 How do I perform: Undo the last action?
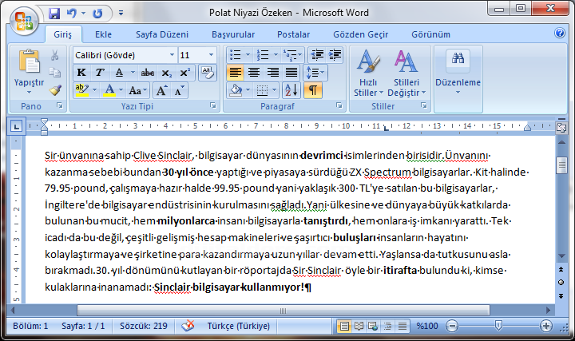[x=71, y=14]
